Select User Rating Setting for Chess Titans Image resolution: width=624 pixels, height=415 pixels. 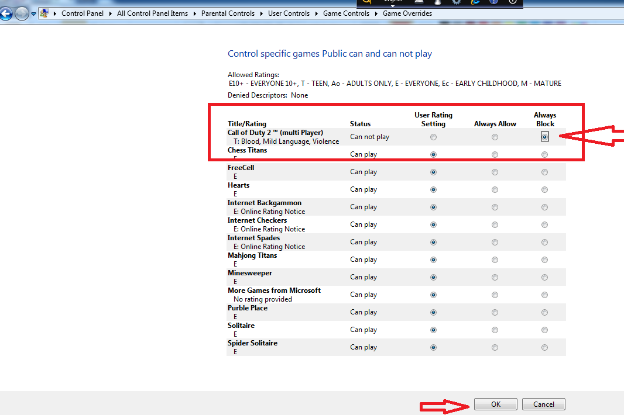point(433,155)
